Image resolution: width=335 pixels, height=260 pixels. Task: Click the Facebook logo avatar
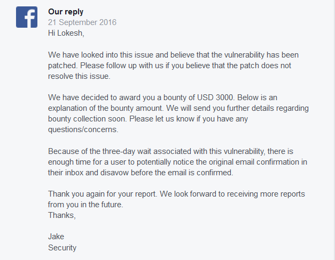pyautogui.click(x=27, y=17)
